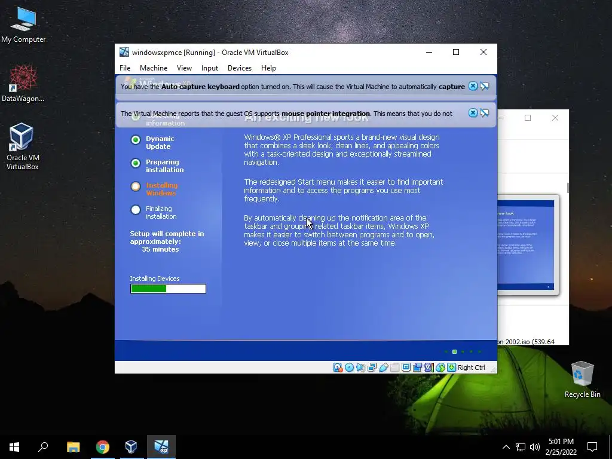Click the shared folders status icon
This screenshot has width=612, height=459.
pos(394,368)
